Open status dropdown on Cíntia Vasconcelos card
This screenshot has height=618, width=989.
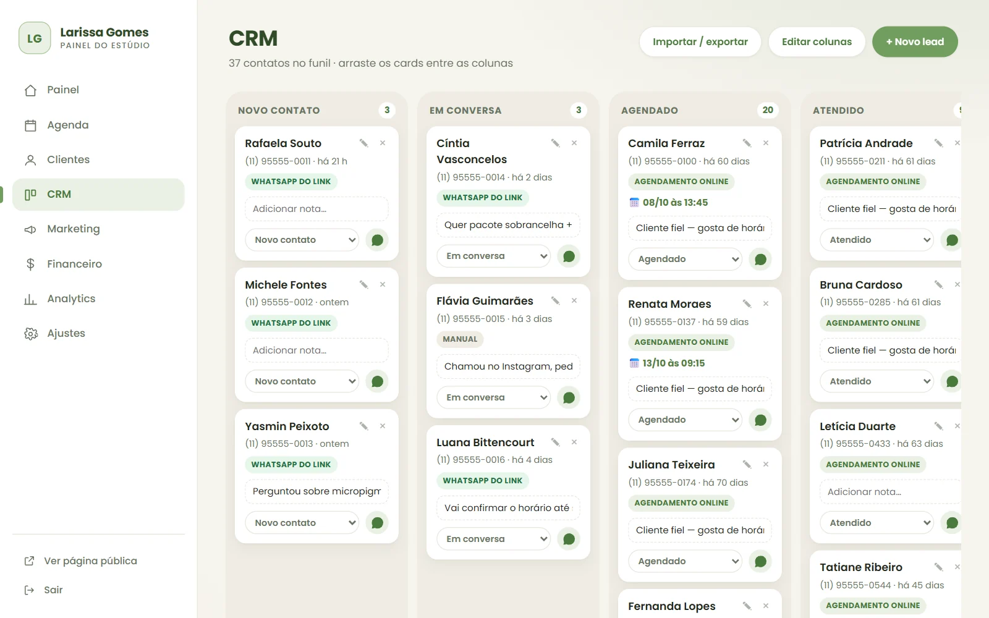[x=494, y=256]
